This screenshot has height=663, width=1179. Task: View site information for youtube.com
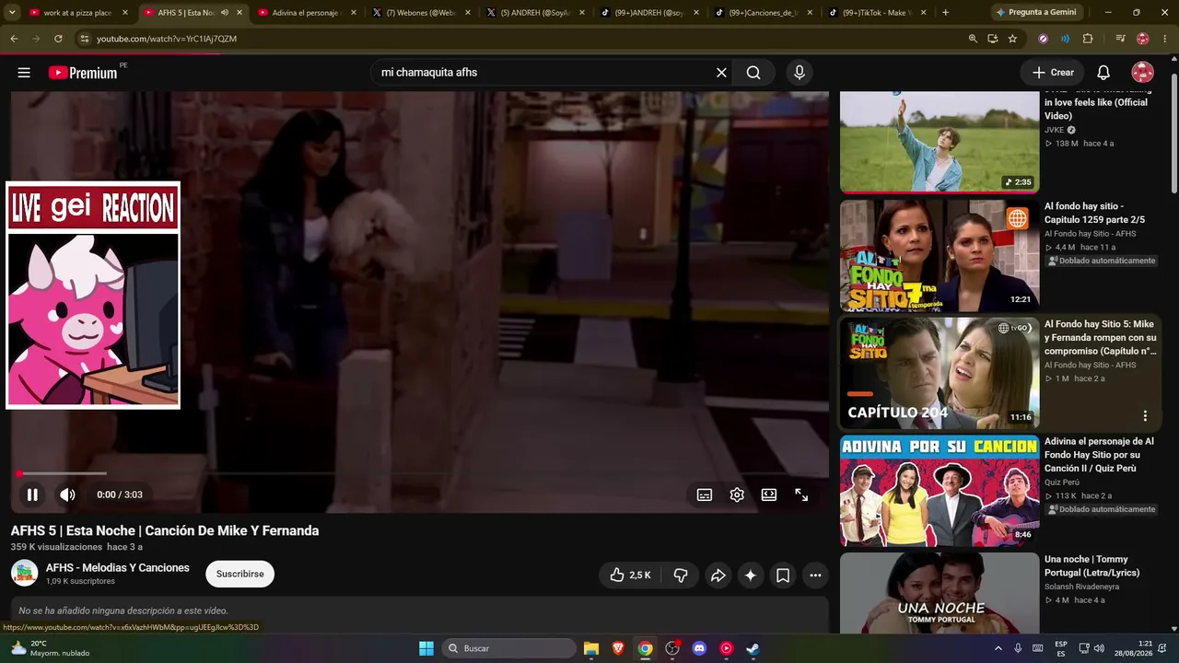pyautogui.click(x=85, y=39)
